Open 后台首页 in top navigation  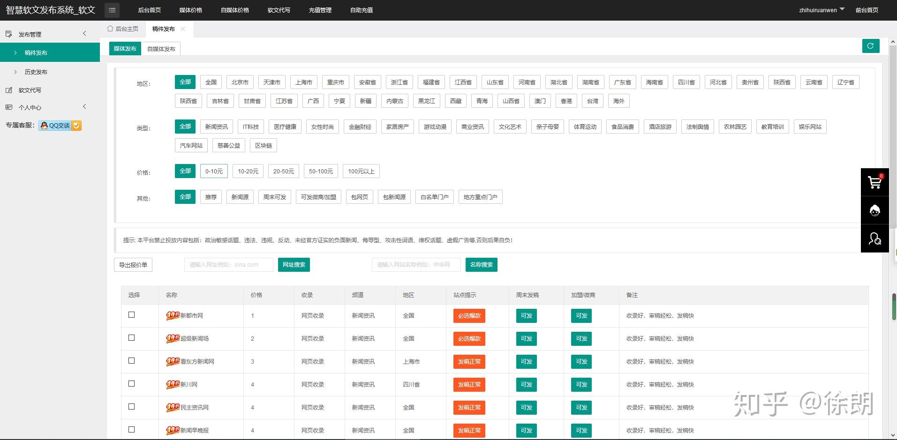coord(150,10)
